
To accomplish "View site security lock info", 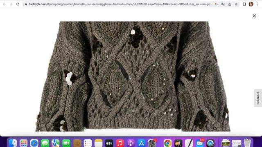I will click(x=26, y=4).
